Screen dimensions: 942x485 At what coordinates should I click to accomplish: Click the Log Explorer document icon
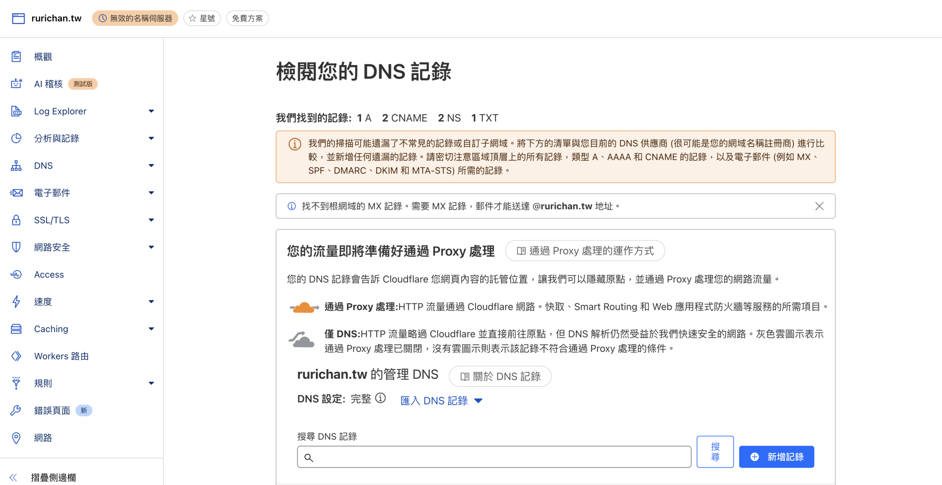pyautogui.click(x=16, y=111)
